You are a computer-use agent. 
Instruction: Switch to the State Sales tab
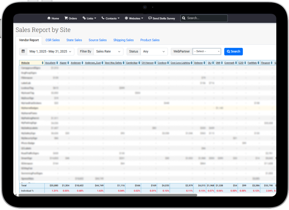coord(74,40)
